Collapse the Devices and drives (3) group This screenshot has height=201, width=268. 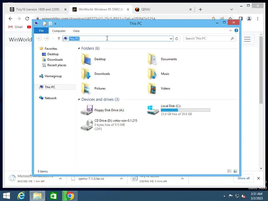tap(79, 99)
